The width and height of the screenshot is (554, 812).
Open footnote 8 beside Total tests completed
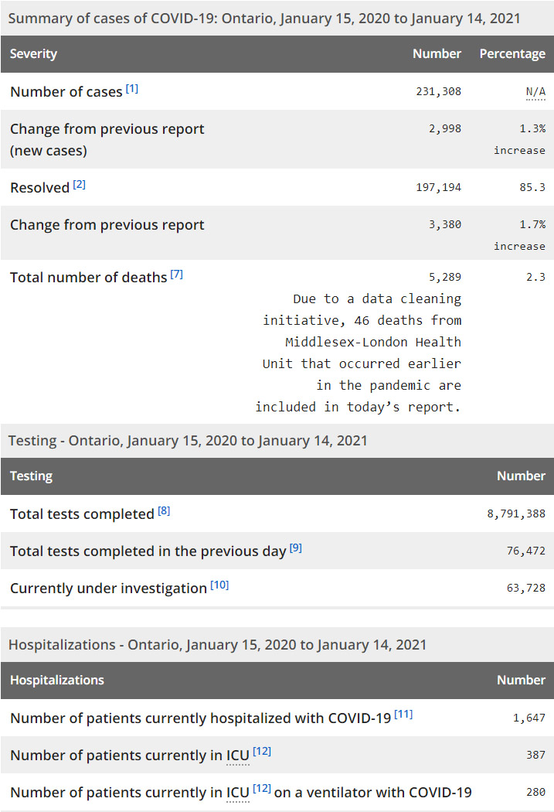pos(164,511)
